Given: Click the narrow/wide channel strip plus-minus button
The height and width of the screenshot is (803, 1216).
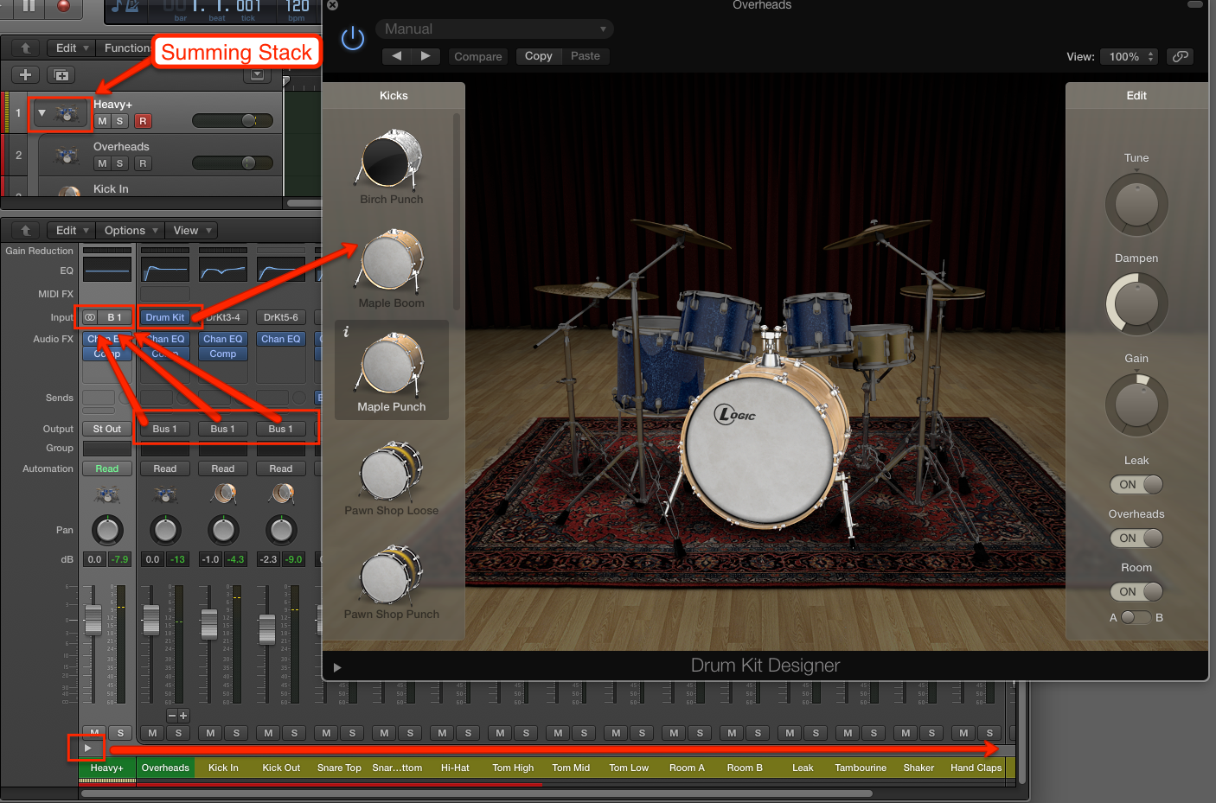Looking at the screenshot, I should click(x=177, y=716).
